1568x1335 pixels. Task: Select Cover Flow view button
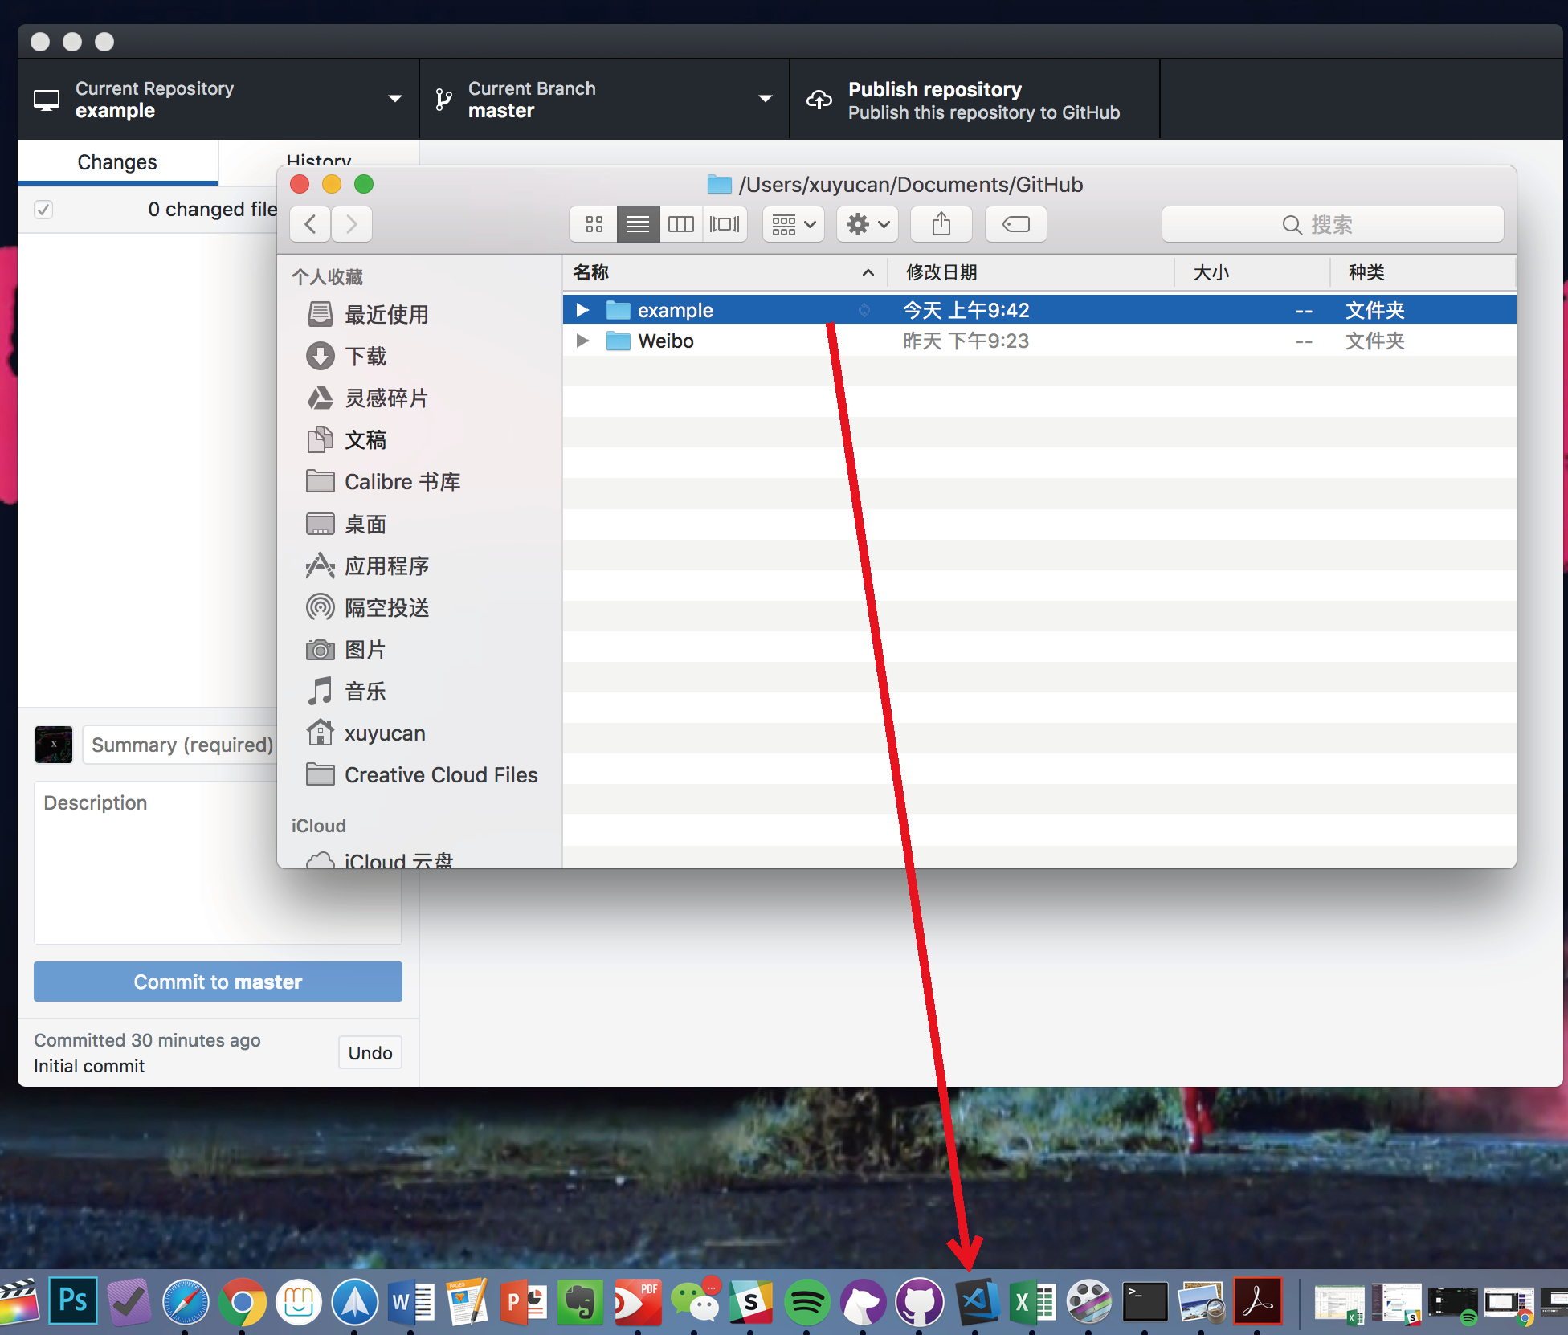725,224
